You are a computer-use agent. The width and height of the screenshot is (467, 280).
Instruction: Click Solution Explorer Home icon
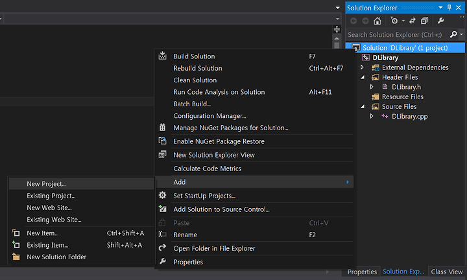[x=377, y=21]
